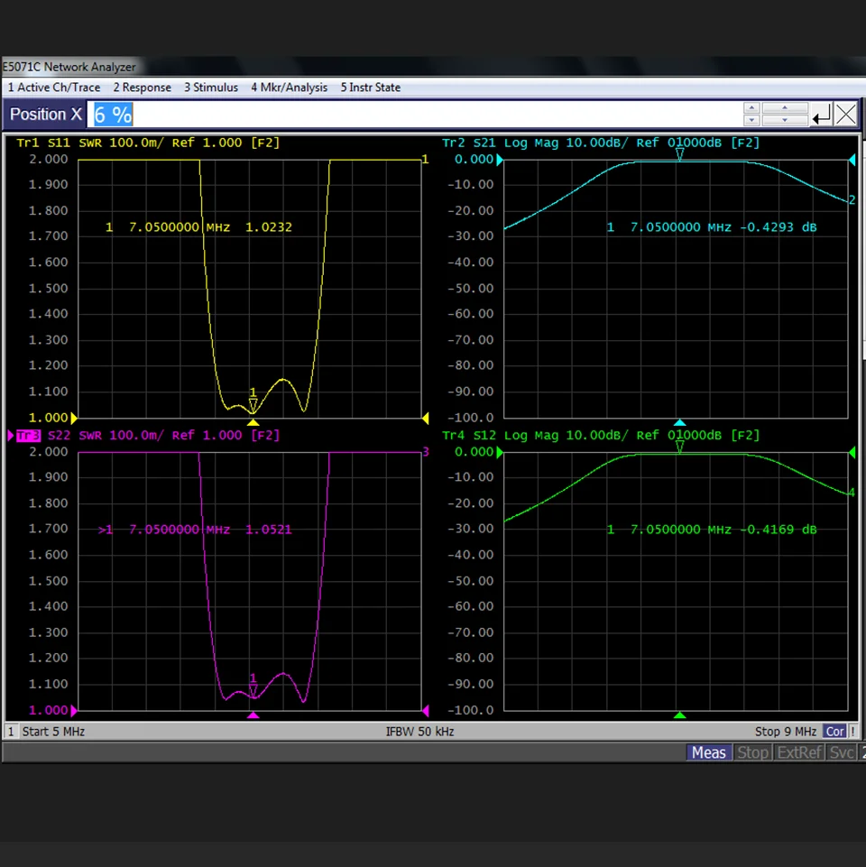Click the yellow marker position triangle under Tr1 graph
This screenshot has height=867, width=866.
tap(253, 422)
